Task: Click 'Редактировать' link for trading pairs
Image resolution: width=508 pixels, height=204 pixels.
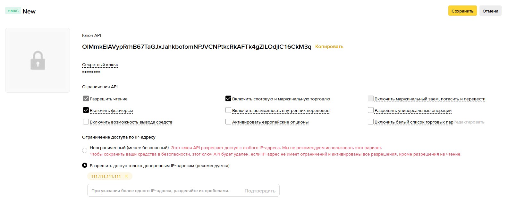Action: 469,122
